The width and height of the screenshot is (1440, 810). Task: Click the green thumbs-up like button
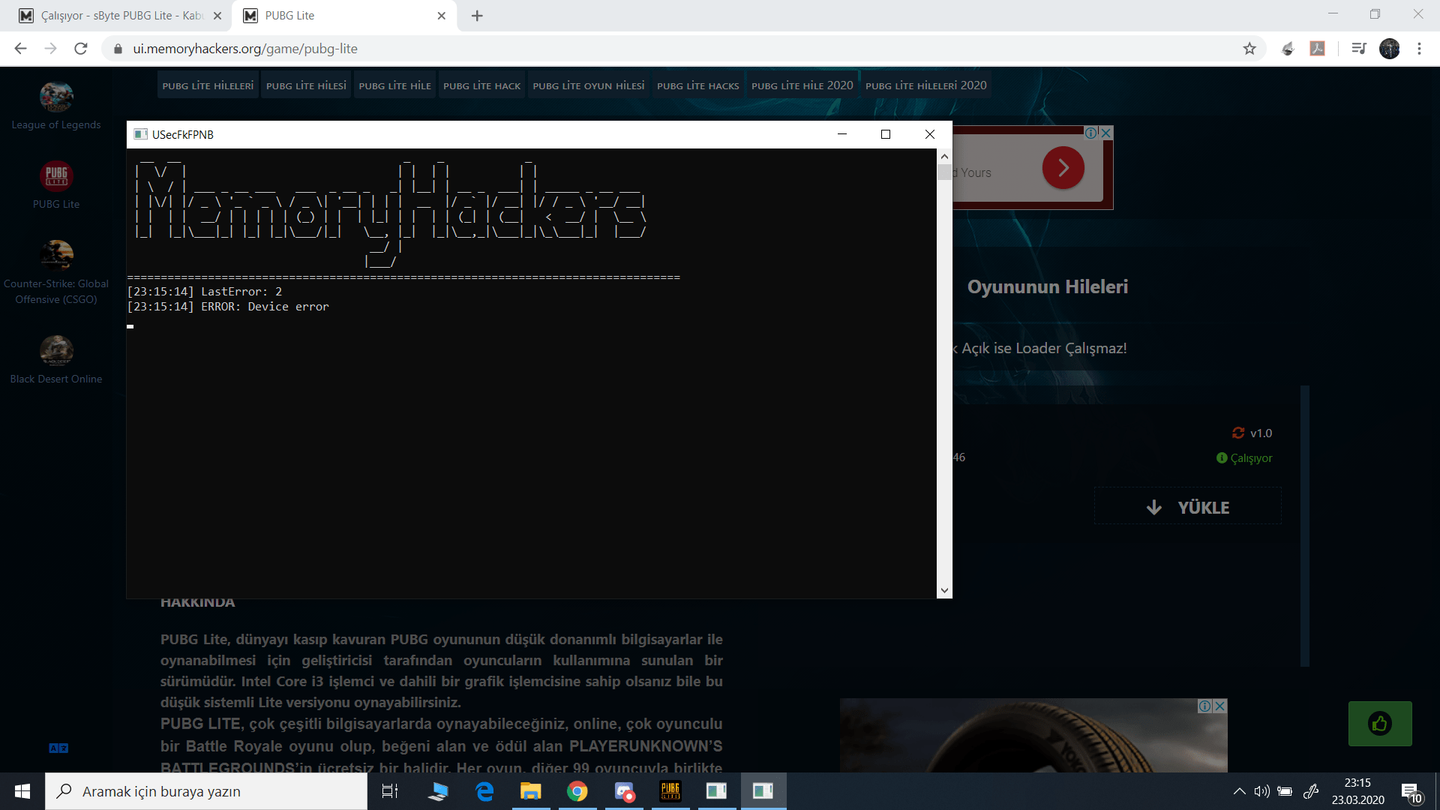coord(1380,724)
